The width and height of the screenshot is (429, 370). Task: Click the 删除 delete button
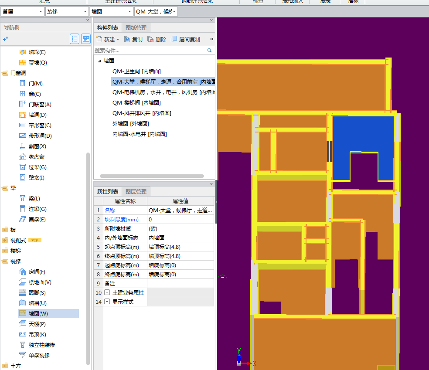click(157, 39)
